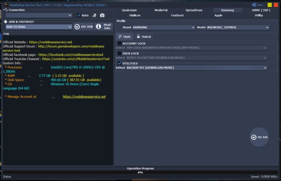Switch to the MediaTek tab

161,10
